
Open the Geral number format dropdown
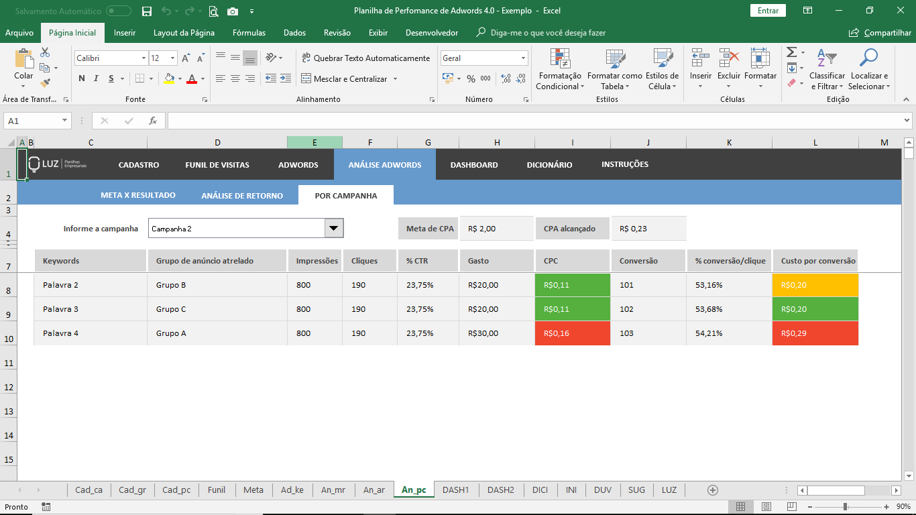coord(524,58)
